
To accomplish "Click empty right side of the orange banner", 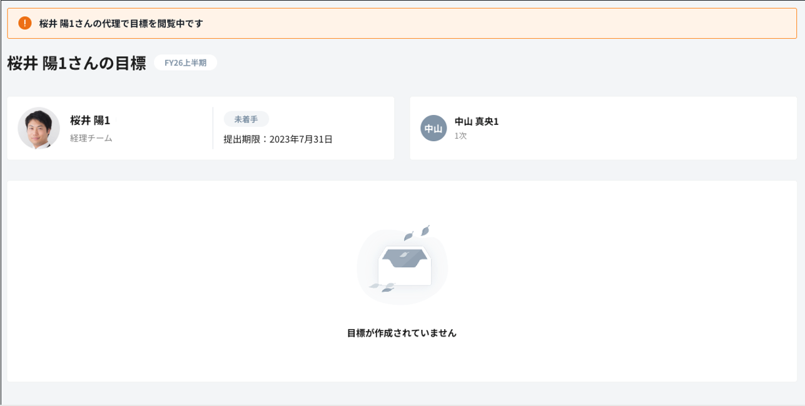I will [563, 24].
